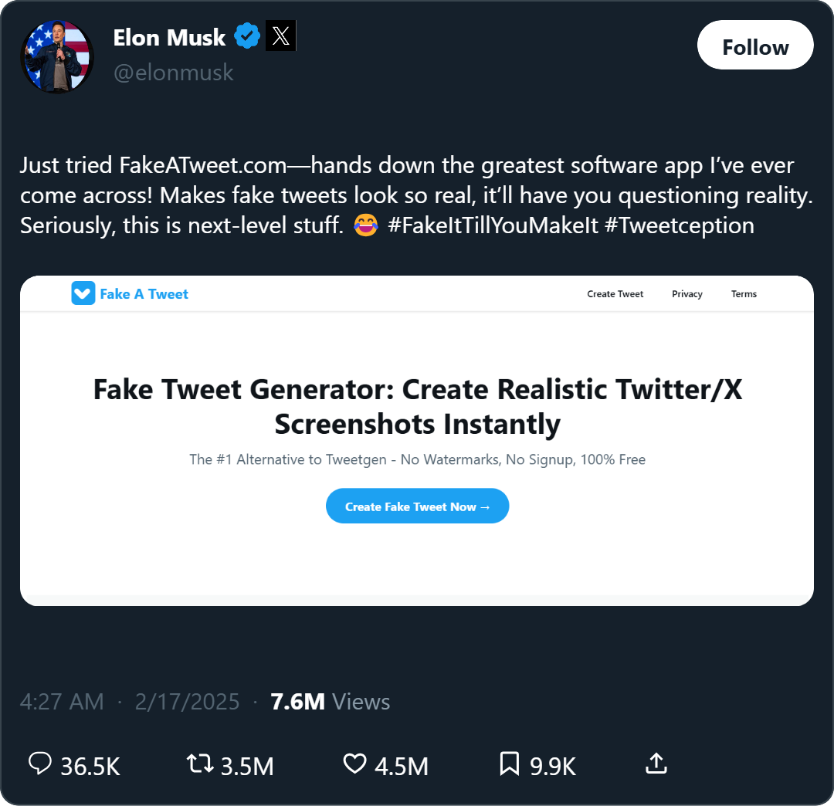Like the tweet by clicking the heart
The width and height of the screenshot is (834, 806).
click(354, 765)
